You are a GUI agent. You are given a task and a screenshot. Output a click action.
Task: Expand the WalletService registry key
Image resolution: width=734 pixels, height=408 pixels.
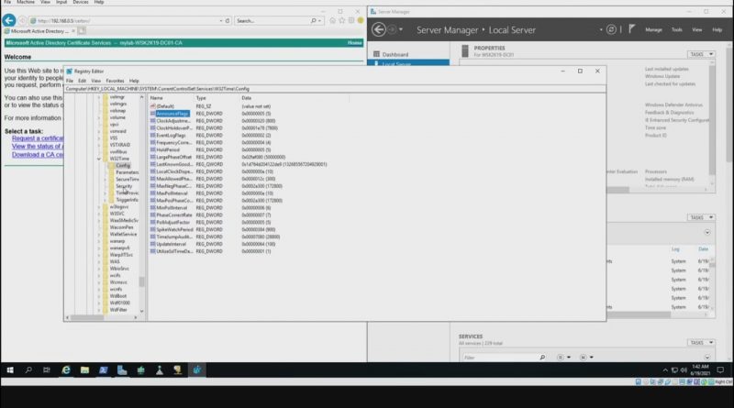click(99, 234)
